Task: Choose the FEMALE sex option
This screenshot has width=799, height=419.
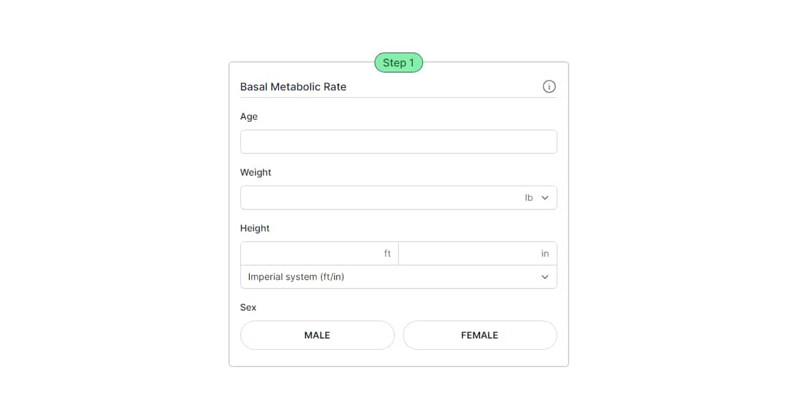Action: tap(479, 335)
